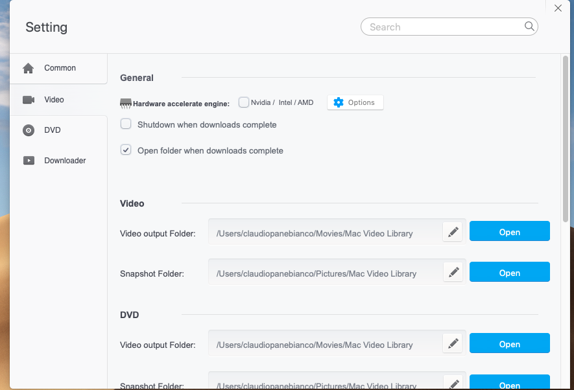Switch to the Video settings tab
This screenshot has width=574, height=390.
click(x=58, y=100)
